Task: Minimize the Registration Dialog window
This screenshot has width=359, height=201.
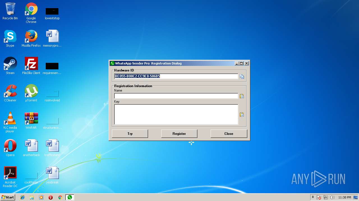Action: tap(237, 63)
